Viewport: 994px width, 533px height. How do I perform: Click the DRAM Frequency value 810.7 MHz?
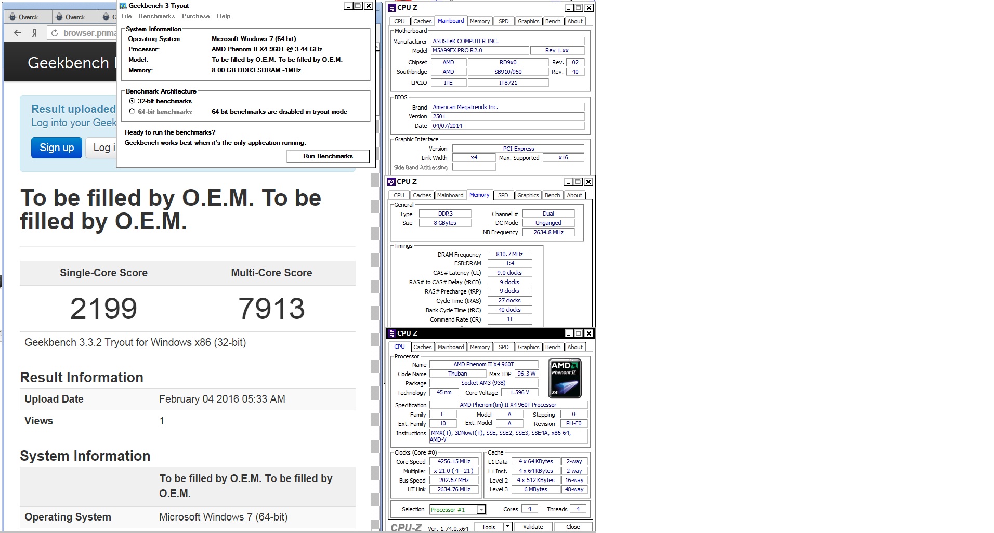pos(509,254)
